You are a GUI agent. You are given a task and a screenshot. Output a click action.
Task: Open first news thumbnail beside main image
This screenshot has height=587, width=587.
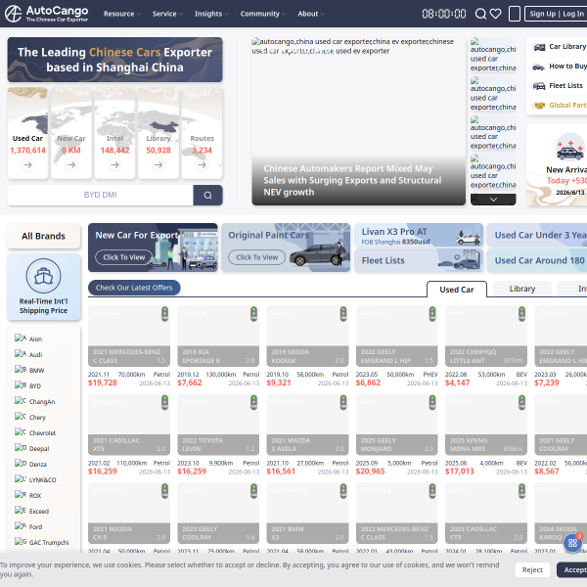click(493, 55)
